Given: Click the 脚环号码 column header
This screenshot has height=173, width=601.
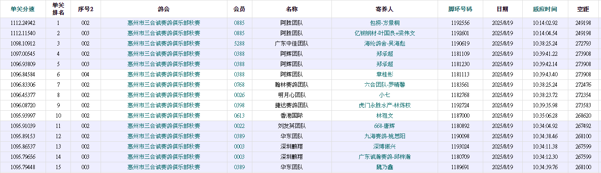Looking at the screenshot, I should click(460, 9).
